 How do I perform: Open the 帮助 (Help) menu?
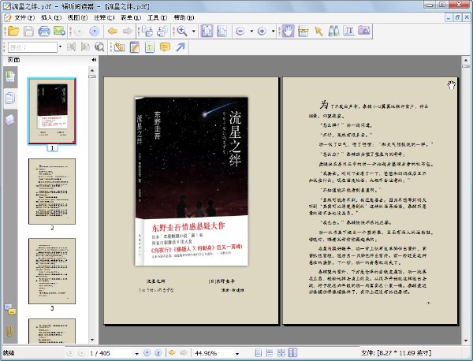point(184,18)
